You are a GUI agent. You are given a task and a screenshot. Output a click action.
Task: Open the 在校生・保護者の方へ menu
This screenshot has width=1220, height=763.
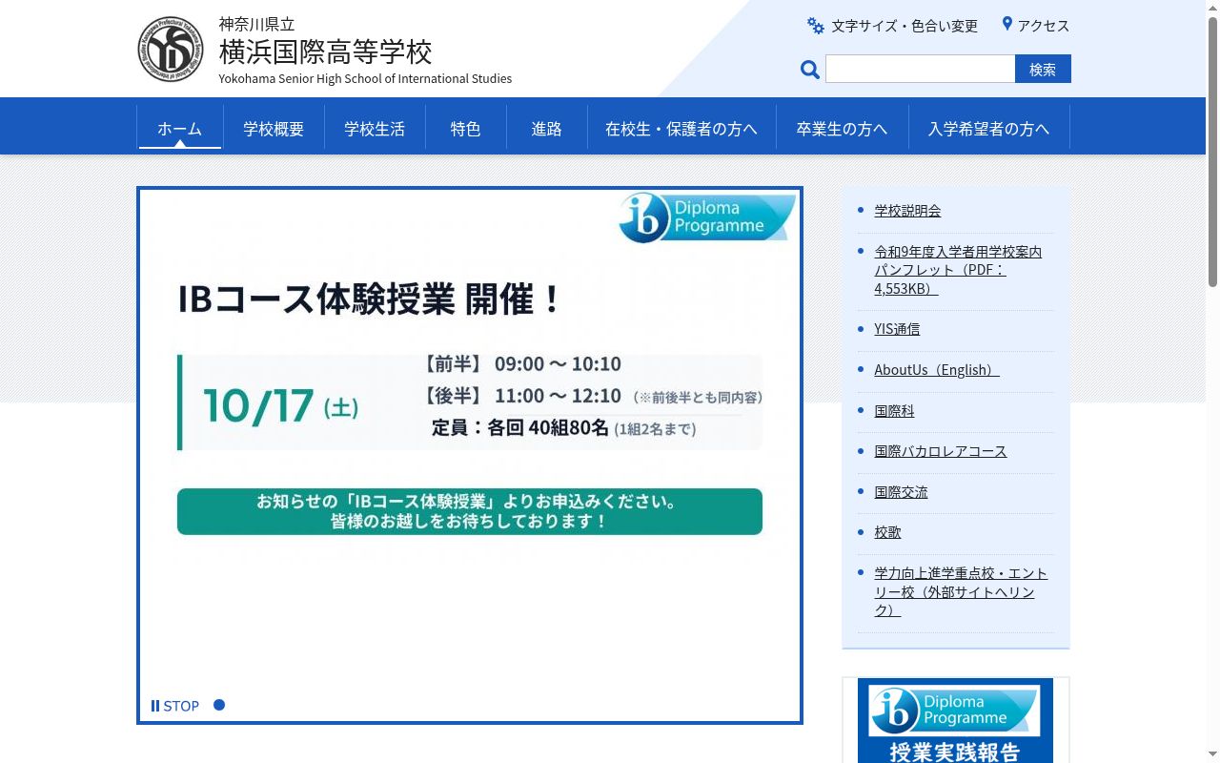coord(681,129)
